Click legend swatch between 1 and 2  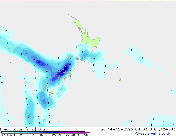[x=17, y=132]
